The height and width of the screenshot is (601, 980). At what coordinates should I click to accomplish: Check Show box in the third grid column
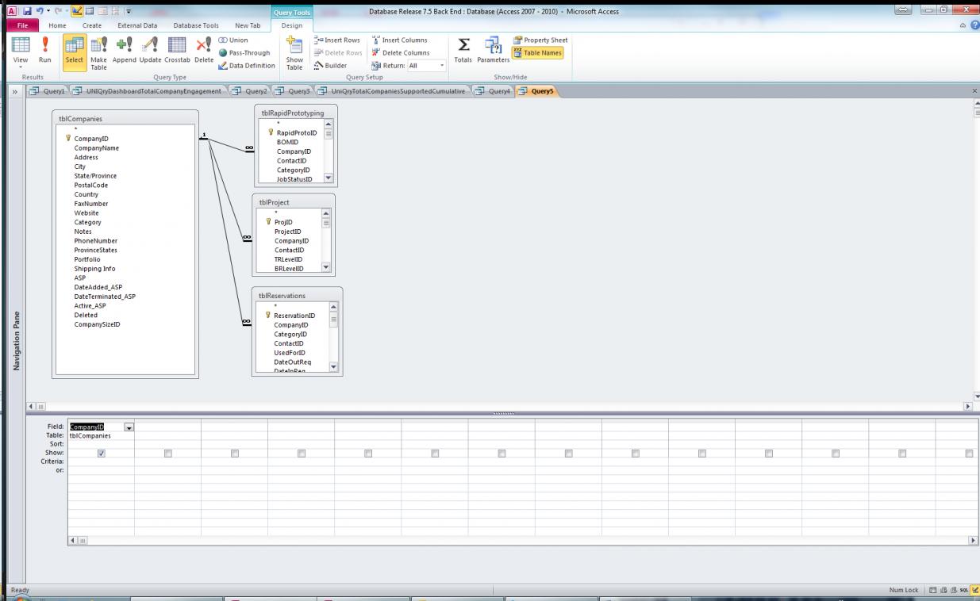tap(234, 453)
